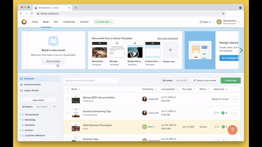Click the Start building button

53,61
